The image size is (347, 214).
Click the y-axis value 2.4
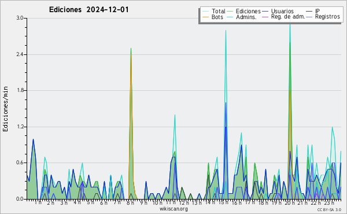click(x=20, y=54)
